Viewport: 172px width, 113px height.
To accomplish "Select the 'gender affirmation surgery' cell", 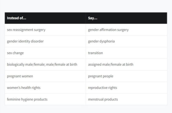I will point(127,30).
